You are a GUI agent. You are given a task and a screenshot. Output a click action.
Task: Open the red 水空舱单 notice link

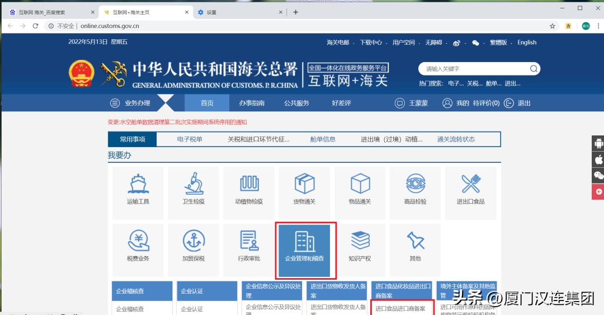[x=177, y=122]
